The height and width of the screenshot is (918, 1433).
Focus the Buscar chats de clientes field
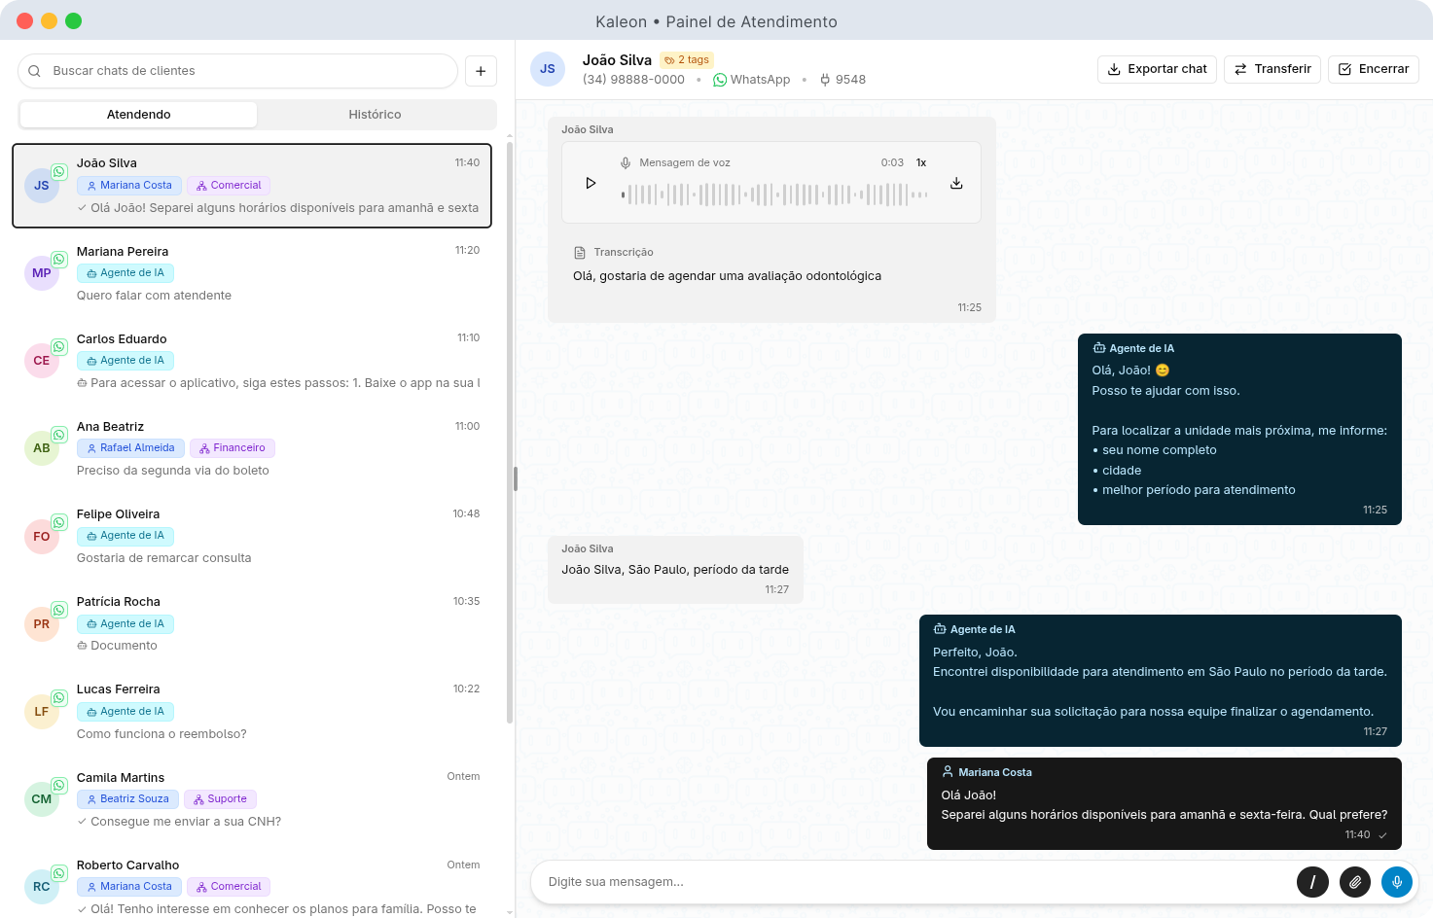pyautogui.click(x=237, y=71)
